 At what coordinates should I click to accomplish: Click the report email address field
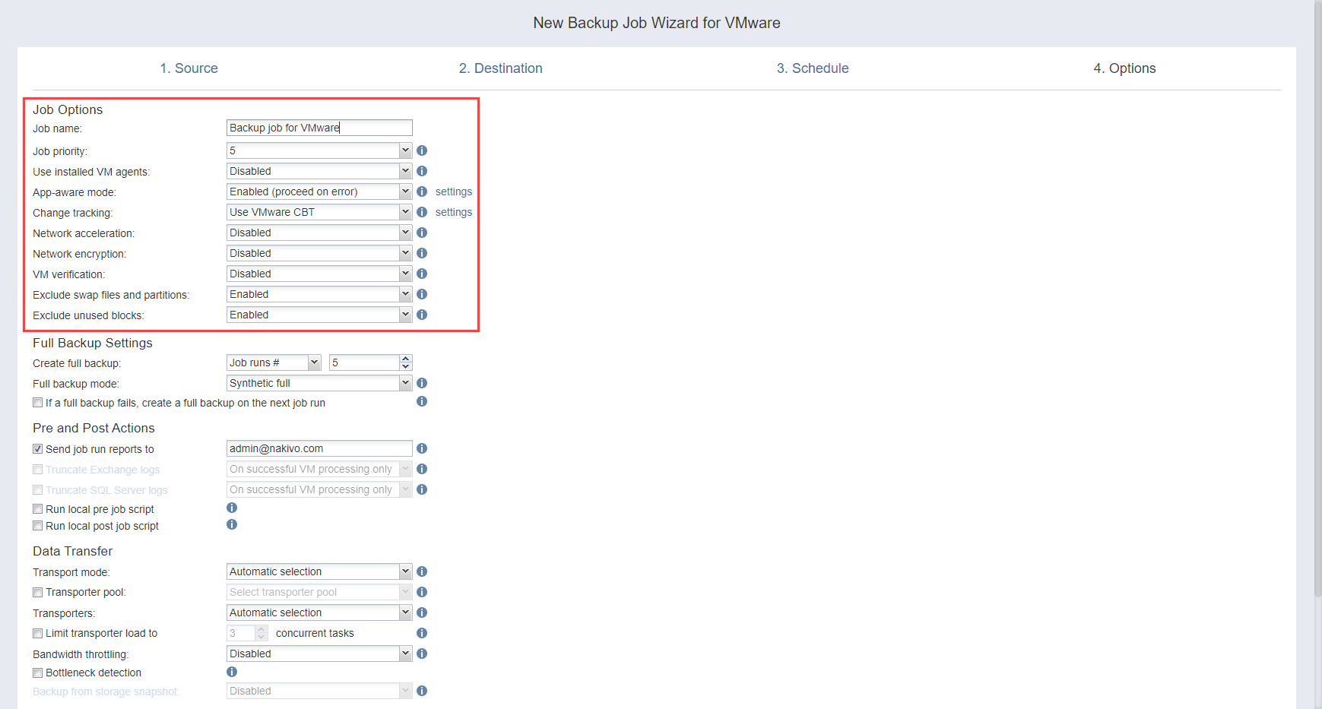319,448
